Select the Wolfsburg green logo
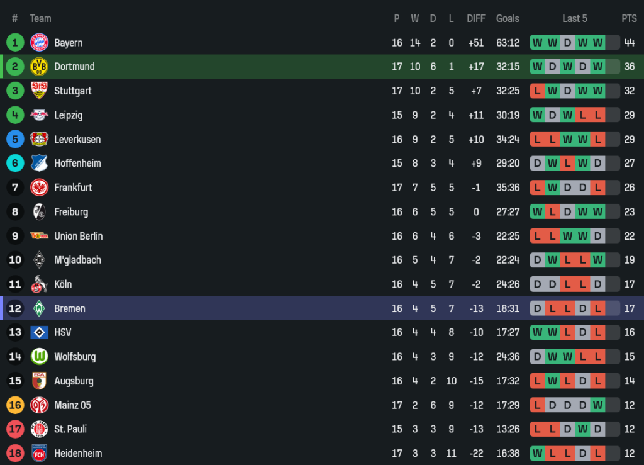Viewport: 644px width, 465px height. [39, 357]
